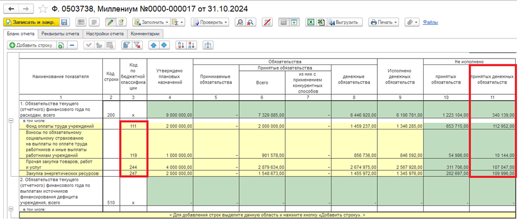Viewport: 519px width, 221px height.
Task: Open the paperclip attachments dropdown
Action: [x=412, y=22]
